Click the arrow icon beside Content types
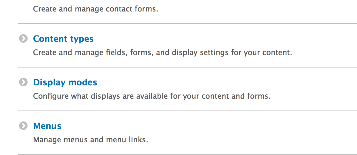 tap(23, 39)
